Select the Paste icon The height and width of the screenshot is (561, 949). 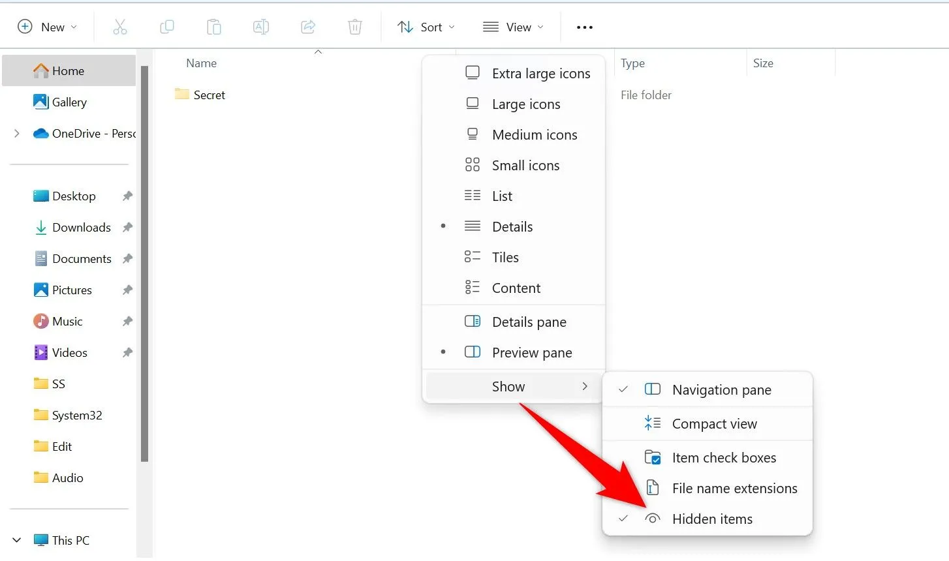[x=213, y=27]
